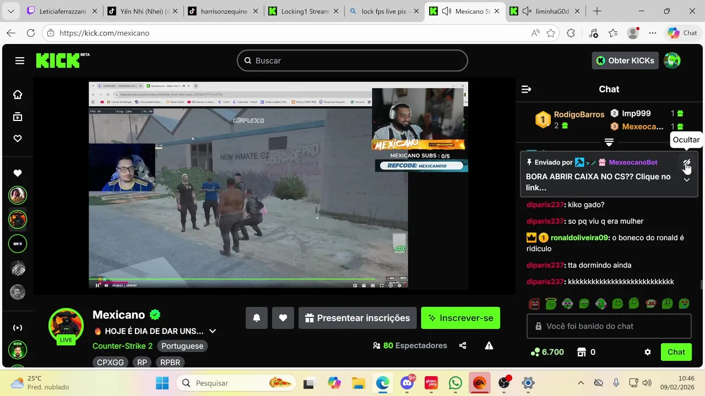Open browser settings ellipsis menu
The image size is (705, 396).
653,33
